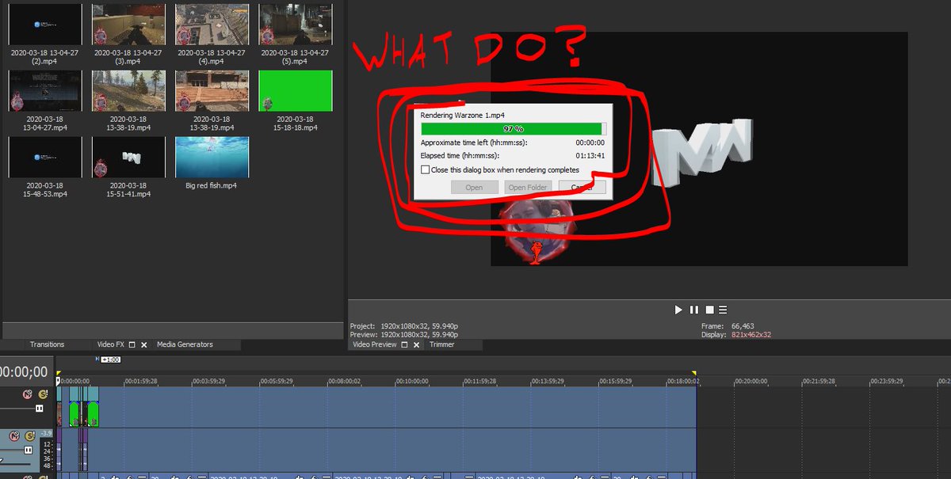This screenshot has width=951, height=479.
Task: Open the preview transport hamburger menu
Action: point(723,310)
